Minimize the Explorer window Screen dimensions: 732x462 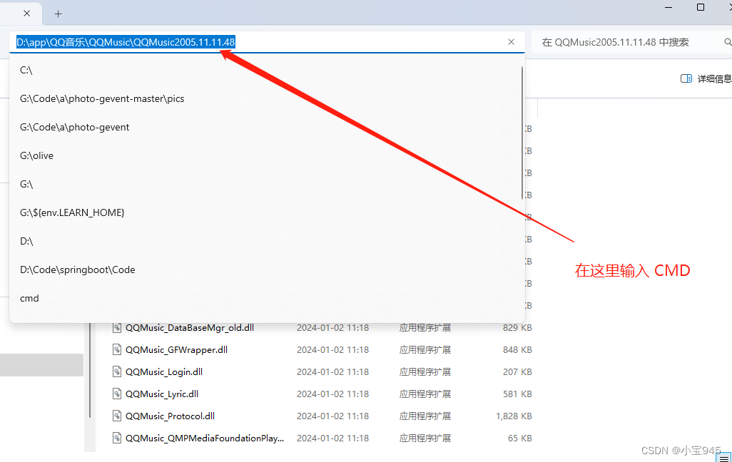coord(669,7)
